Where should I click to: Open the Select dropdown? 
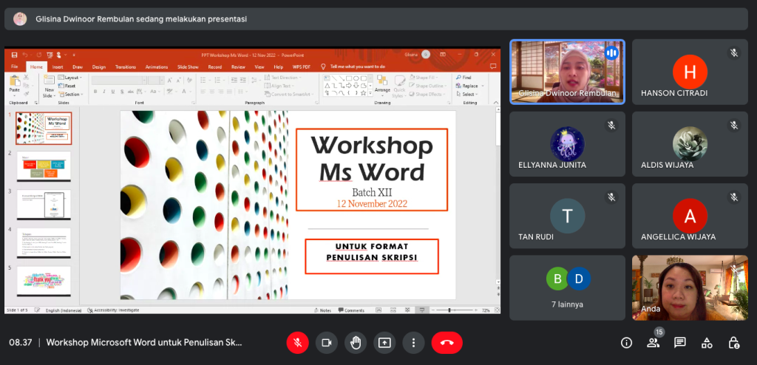[467, 94]
